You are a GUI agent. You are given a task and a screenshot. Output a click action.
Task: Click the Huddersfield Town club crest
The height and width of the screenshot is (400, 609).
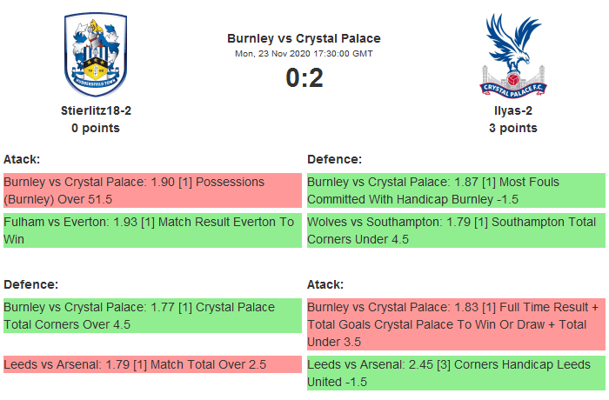pyautogui.click(x=96, y=54)
